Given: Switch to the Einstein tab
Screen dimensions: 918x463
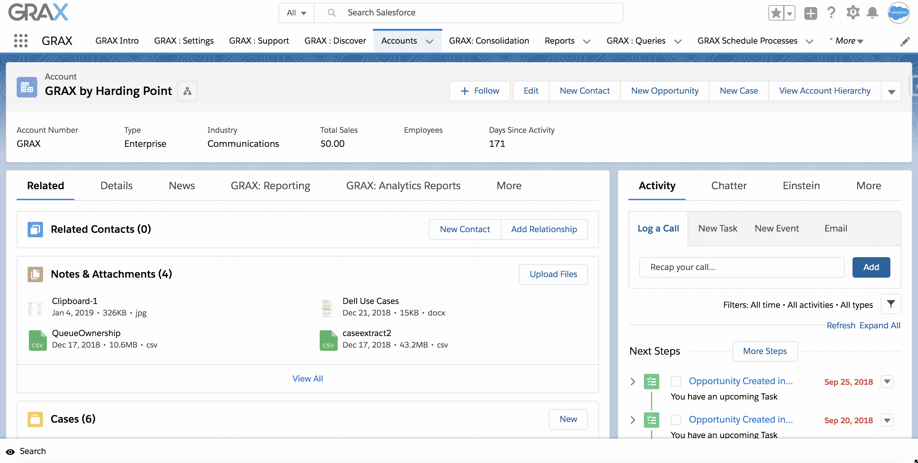Looking at the screenshot, I should point(801,186).
